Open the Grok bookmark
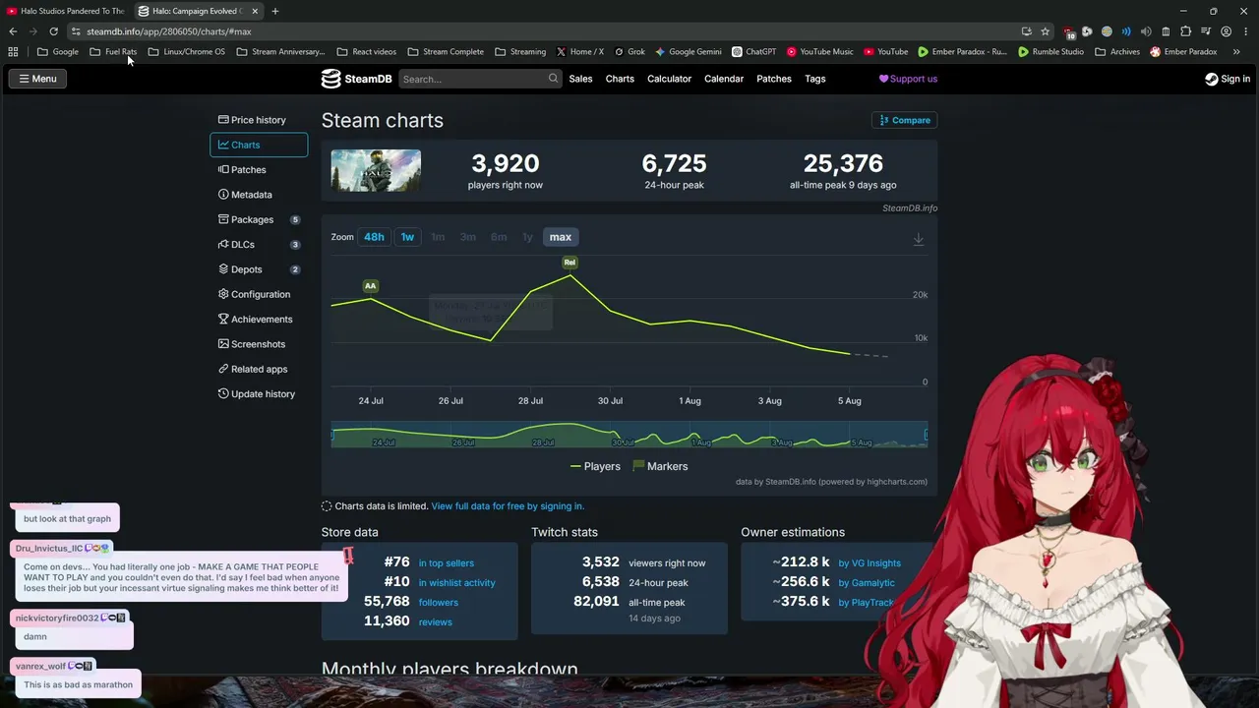Image resolution: width=1259 pixels, height=708 pixels. tap(629, 51)
